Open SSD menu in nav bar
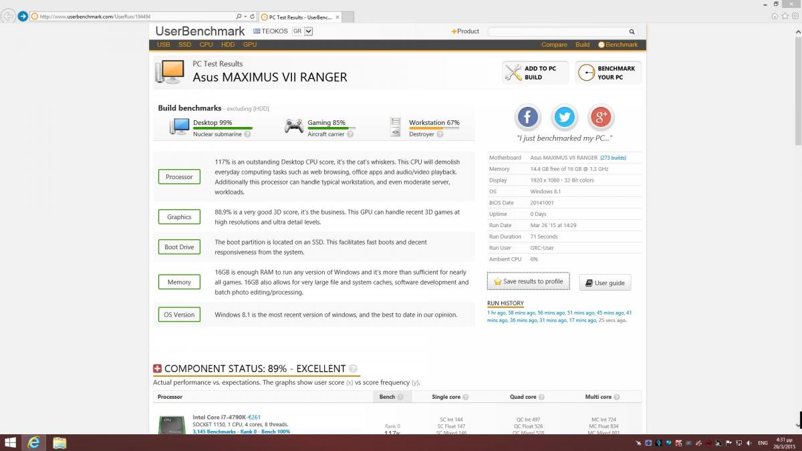 [184, 45]
